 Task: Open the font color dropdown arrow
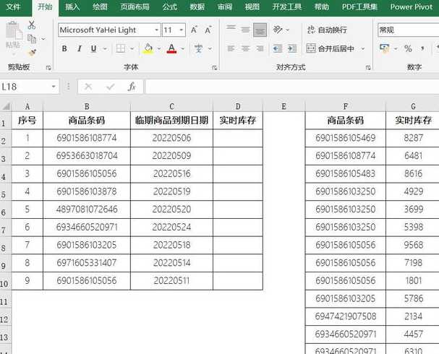(182, 48)
